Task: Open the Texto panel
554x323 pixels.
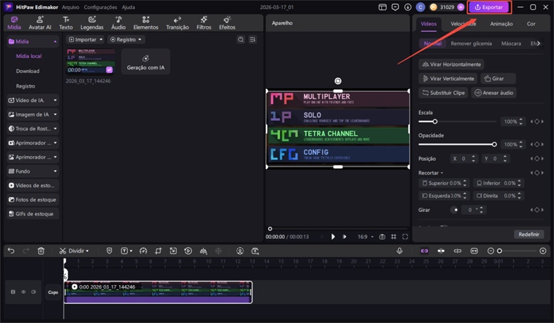Action: tap(65, 23)
